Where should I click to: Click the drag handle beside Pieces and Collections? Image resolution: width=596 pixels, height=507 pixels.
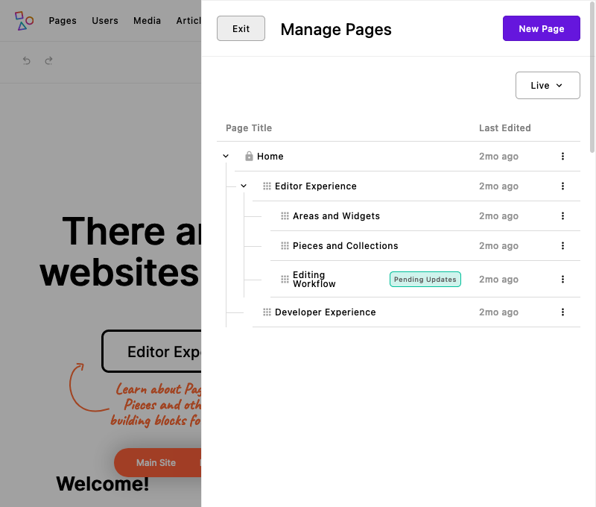tap(285, 245)
